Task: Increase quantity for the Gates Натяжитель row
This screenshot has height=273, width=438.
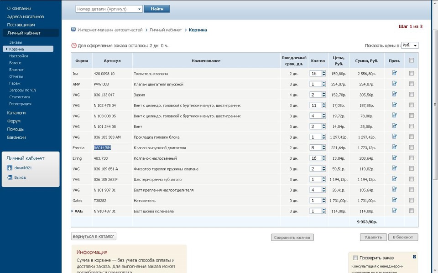Action: tap(323, 199)
